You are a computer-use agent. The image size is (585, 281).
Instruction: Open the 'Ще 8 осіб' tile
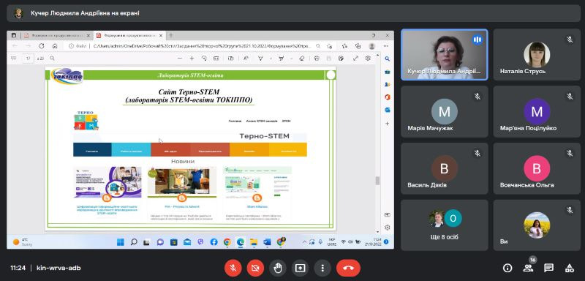point(444,225)
